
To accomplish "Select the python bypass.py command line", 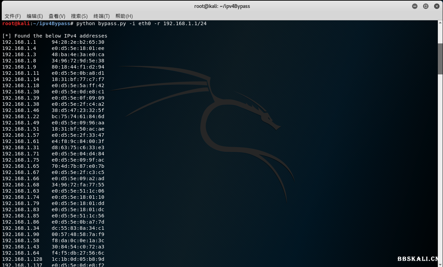I will tap(141, 23).
